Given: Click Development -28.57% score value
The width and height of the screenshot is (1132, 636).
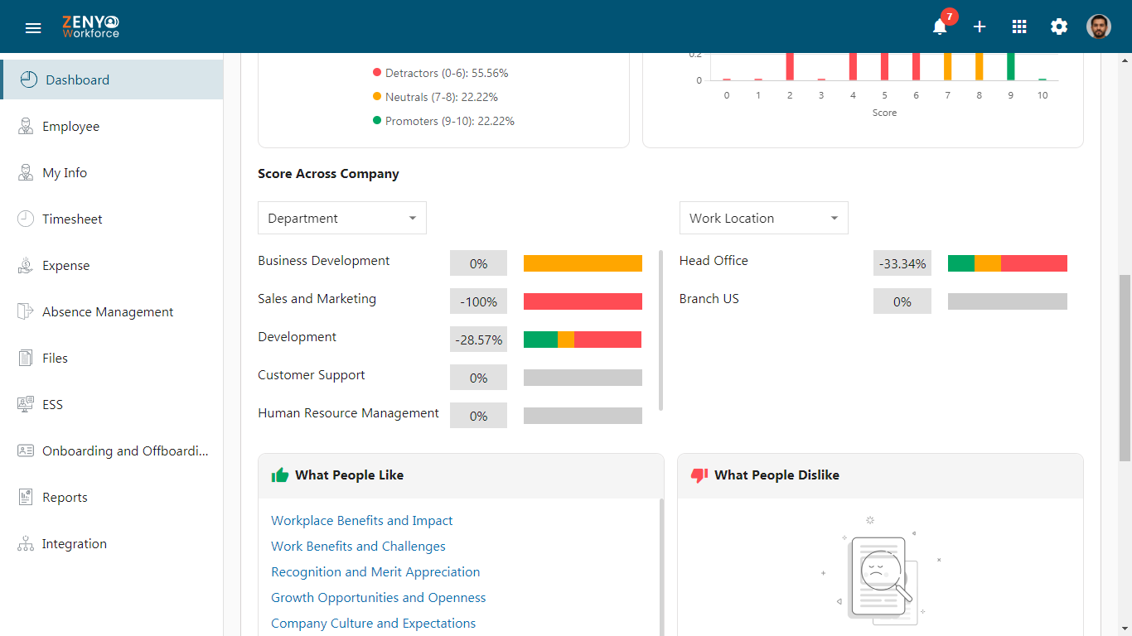Looking at the screenshot, I should click(x=478, y=340).
